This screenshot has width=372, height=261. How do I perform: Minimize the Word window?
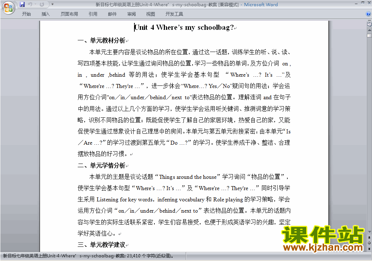pos(356,3)
